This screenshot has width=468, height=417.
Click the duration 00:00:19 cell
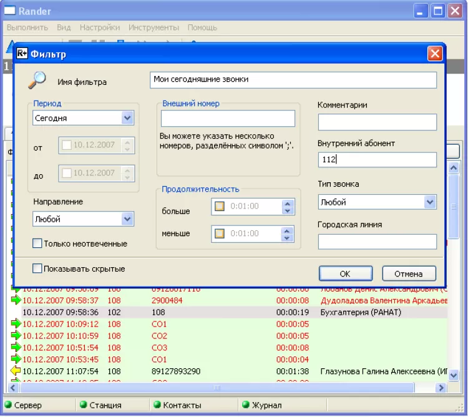pos(293,312)
